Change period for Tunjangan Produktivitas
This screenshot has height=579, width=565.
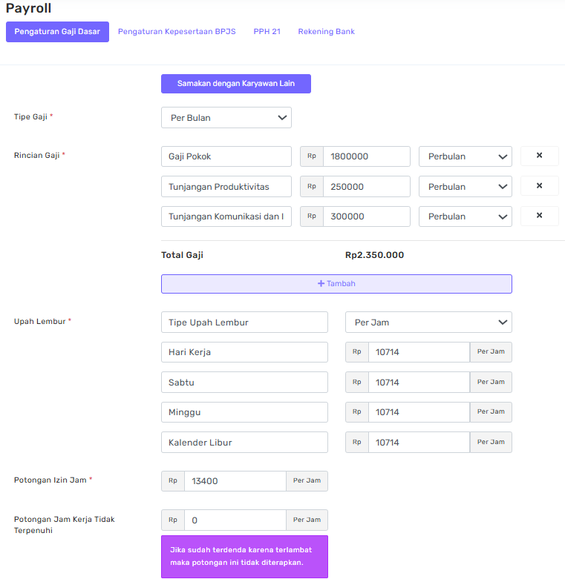click(465, 187)
